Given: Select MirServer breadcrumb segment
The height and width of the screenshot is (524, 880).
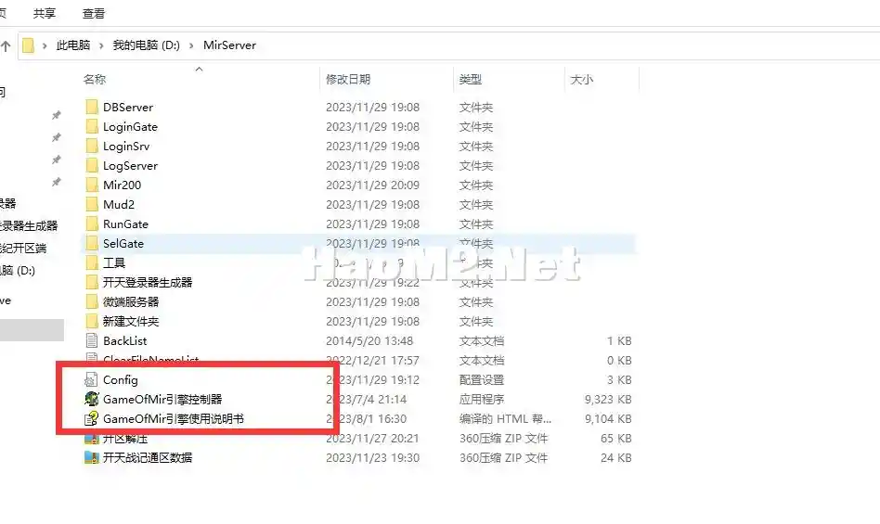Looking at the screenshot, I should tap(229, 45).
